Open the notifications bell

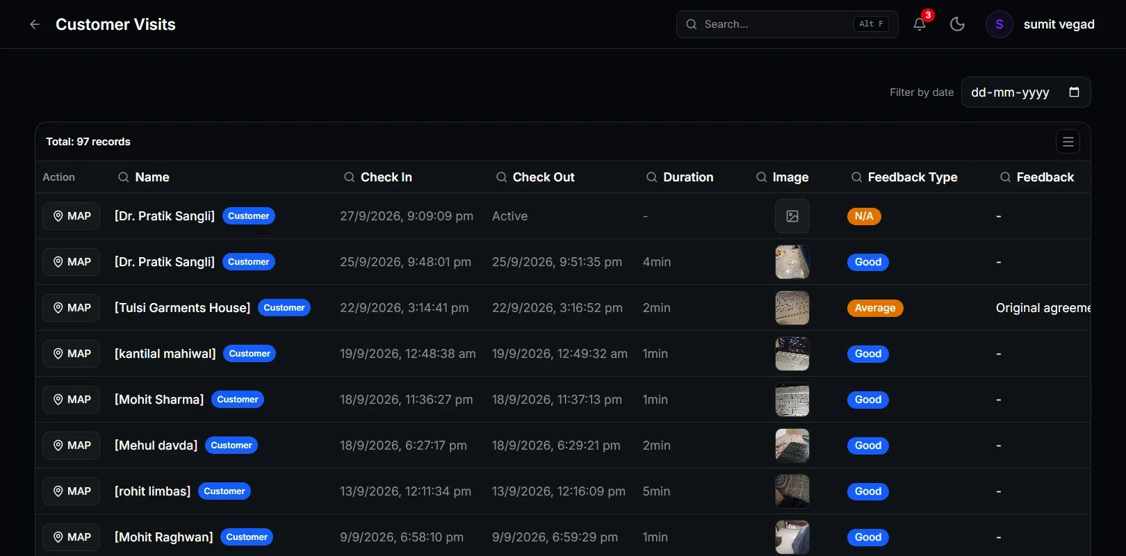(920, 24)
